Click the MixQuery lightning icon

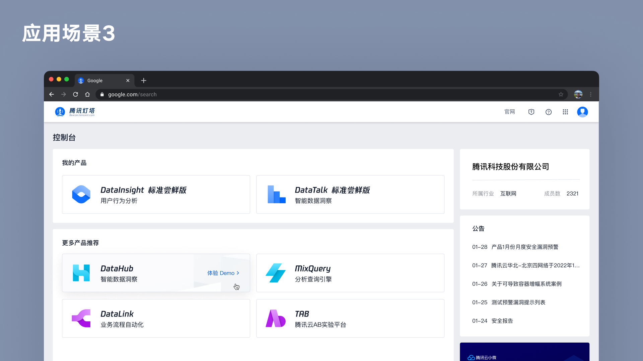pyautogui.click(x=276, y=273)
